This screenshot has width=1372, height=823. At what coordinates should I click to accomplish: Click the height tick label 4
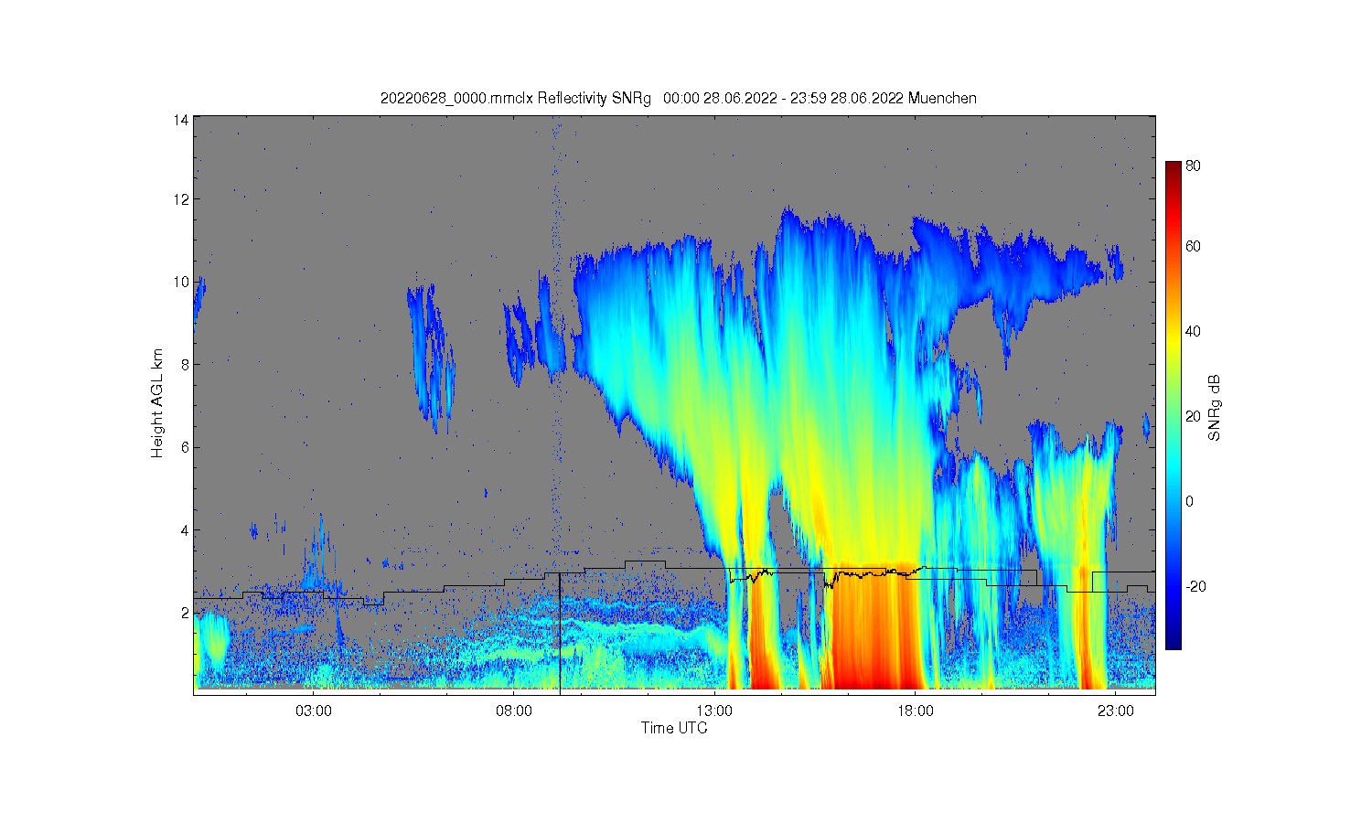185,529
